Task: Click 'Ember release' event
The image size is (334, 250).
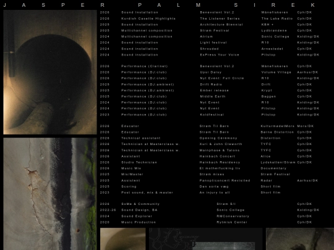Action: (214, 90)
